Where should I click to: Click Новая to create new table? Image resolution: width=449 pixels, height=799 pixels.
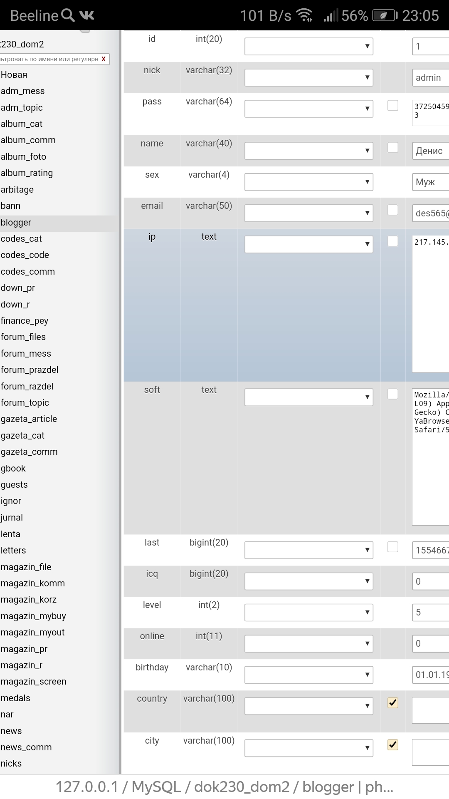pyautogui.click(x=14, y=75)
